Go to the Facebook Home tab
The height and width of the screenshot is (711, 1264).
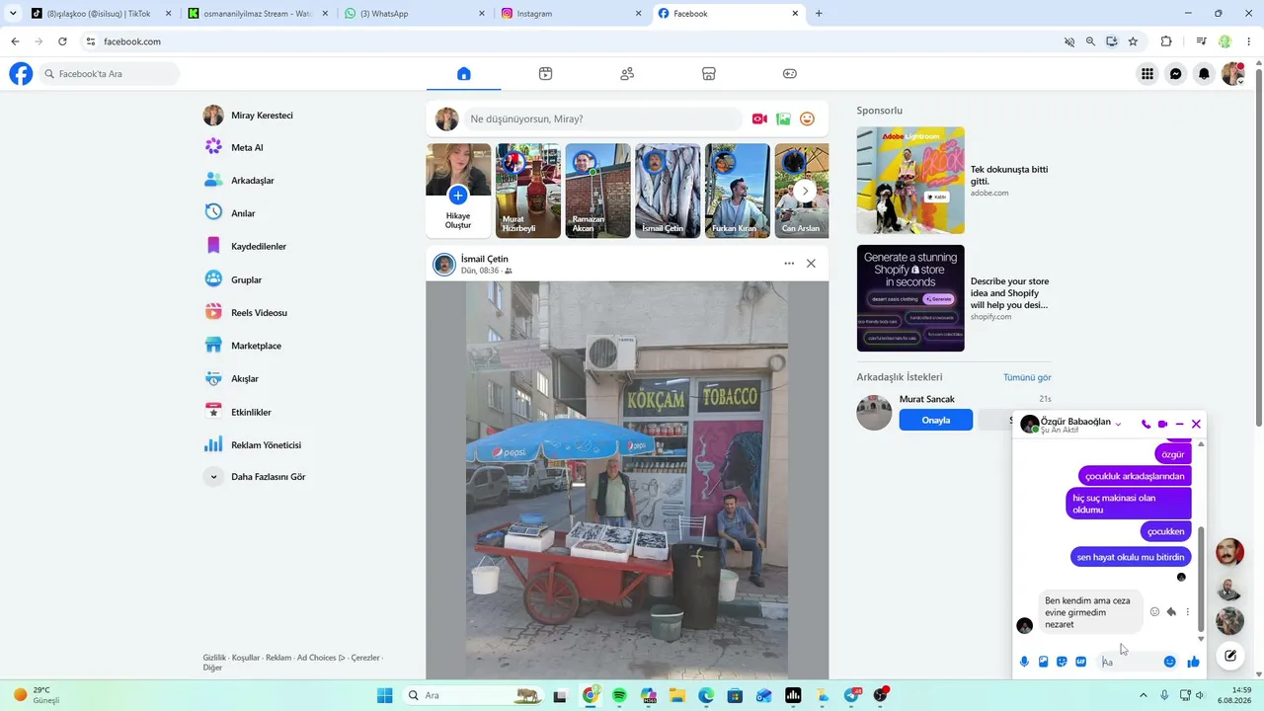(464, 74)
